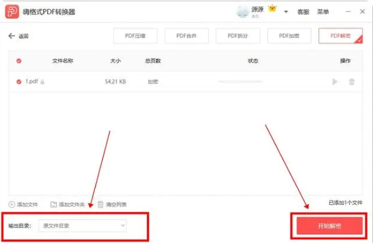Open the 输出目录 原文件目录 dropdown

click(x=82, y=226)
